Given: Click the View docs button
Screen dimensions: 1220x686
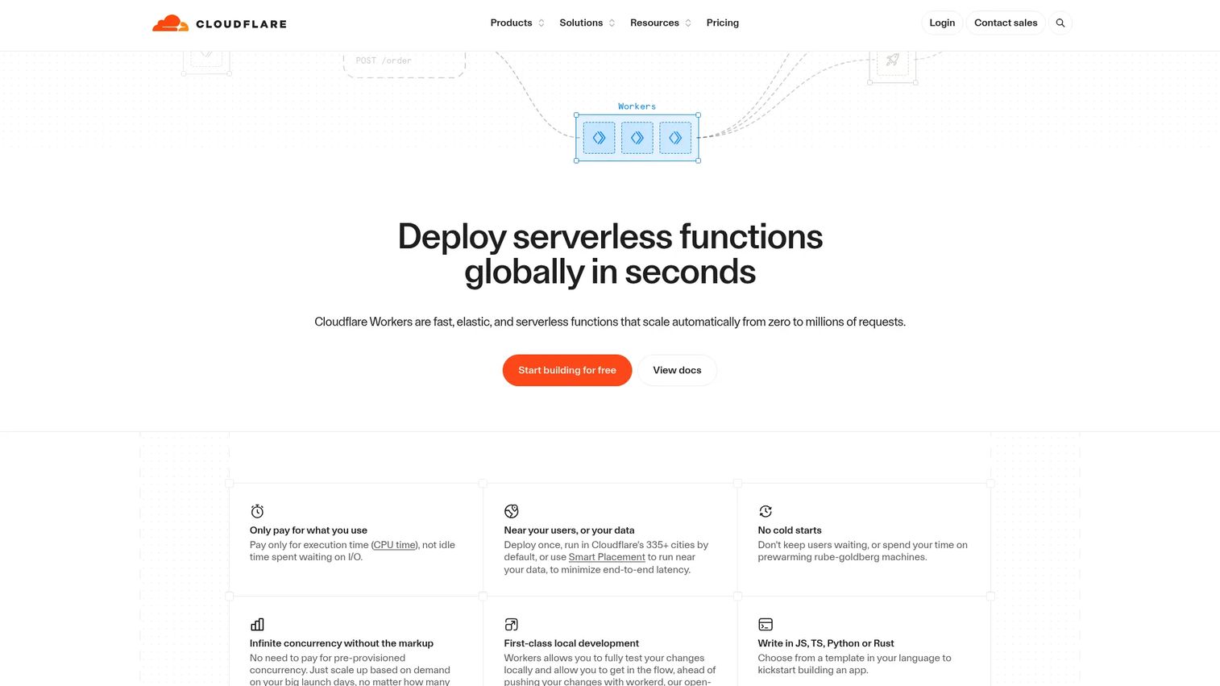Looking at the screenshot, I should pyautogui.click(x=677, y=370).
